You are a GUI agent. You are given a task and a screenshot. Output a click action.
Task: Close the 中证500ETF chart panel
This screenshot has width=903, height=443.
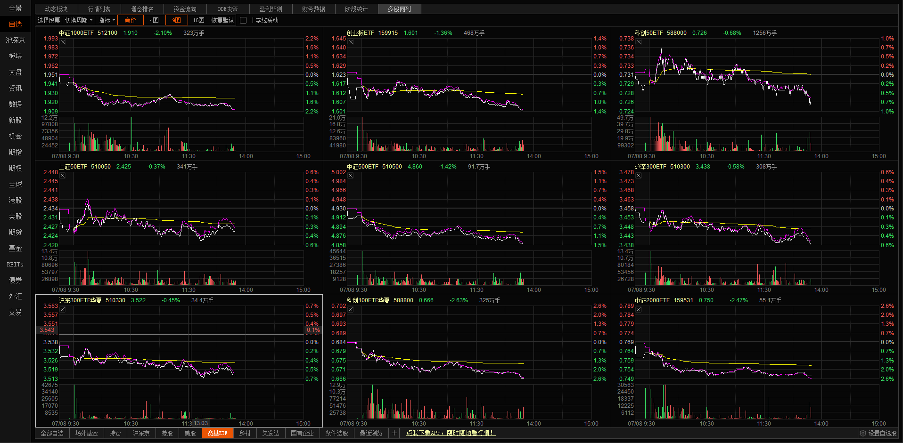[x=351, y=176]
